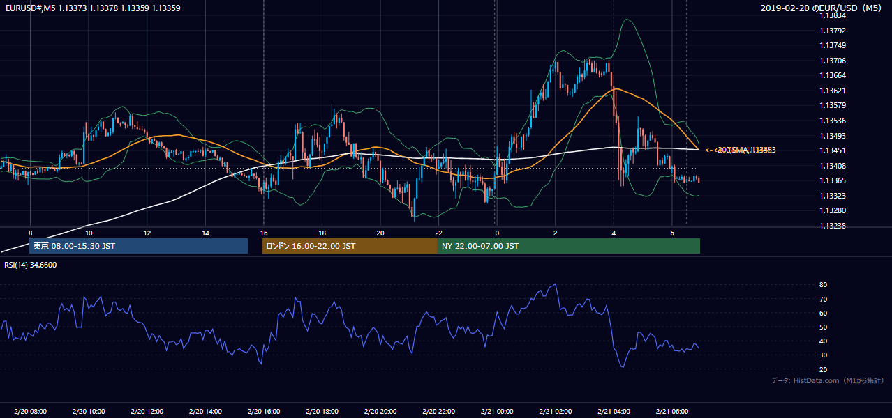Select the 東京 08:00-15:30 JST session bar

[x=138, y=246]
